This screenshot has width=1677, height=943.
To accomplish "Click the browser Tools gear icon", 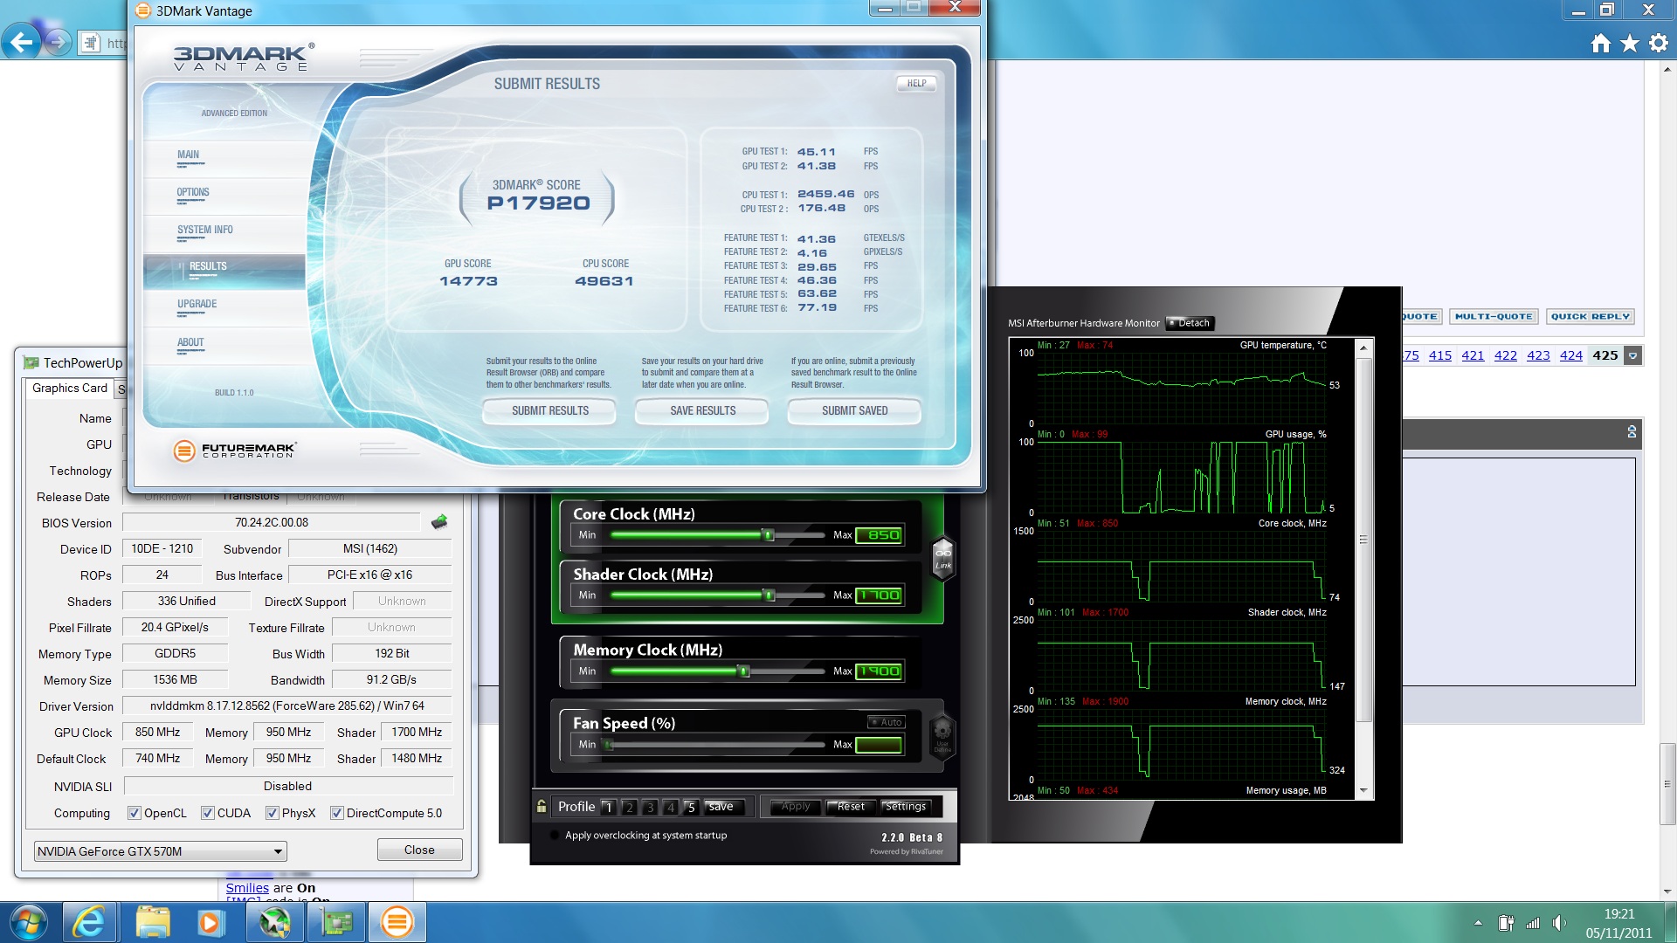I will 1658,43.
